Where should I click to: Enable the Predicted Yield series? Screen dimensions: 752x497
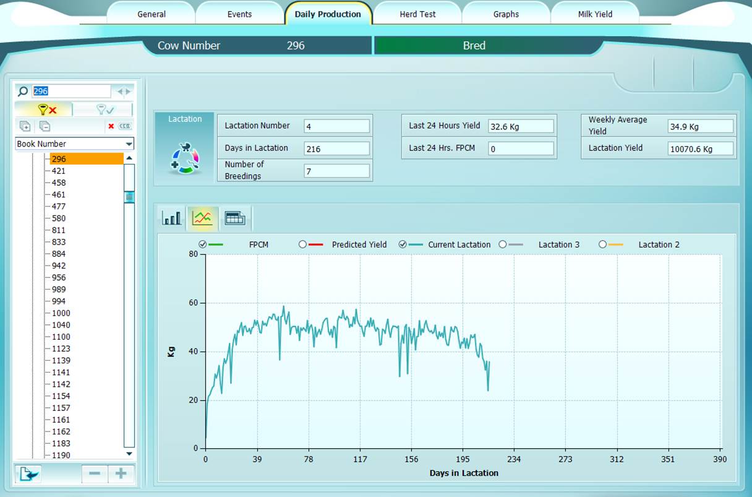click(x=302, y=244)
